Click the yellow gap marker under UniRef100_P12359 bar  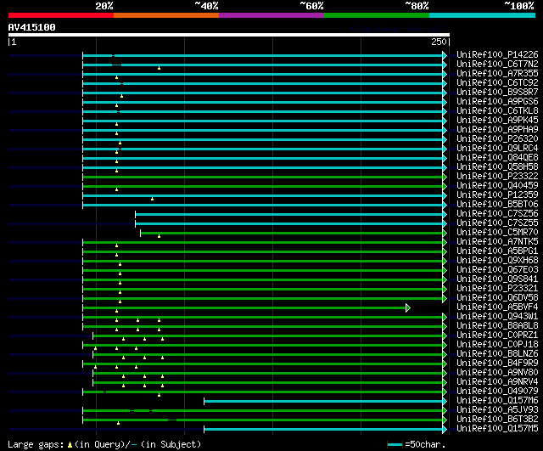153,199
